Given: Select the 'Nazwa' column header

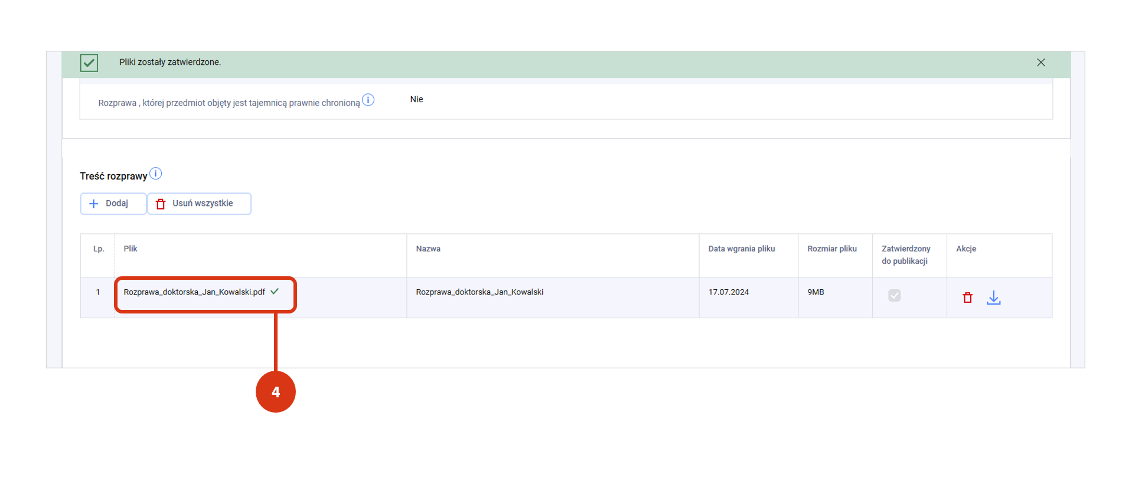Looking at the screenshot, I should [x=428, y=249].
